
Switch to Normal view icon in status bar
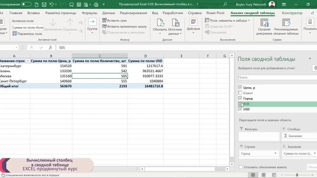pyautogui.click(x=253, y=175)
